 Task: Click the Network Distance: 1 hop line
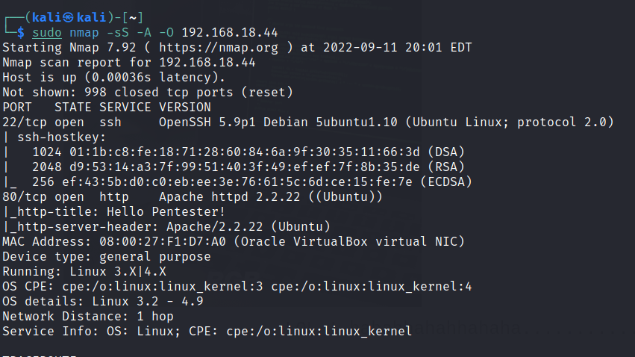88,316
